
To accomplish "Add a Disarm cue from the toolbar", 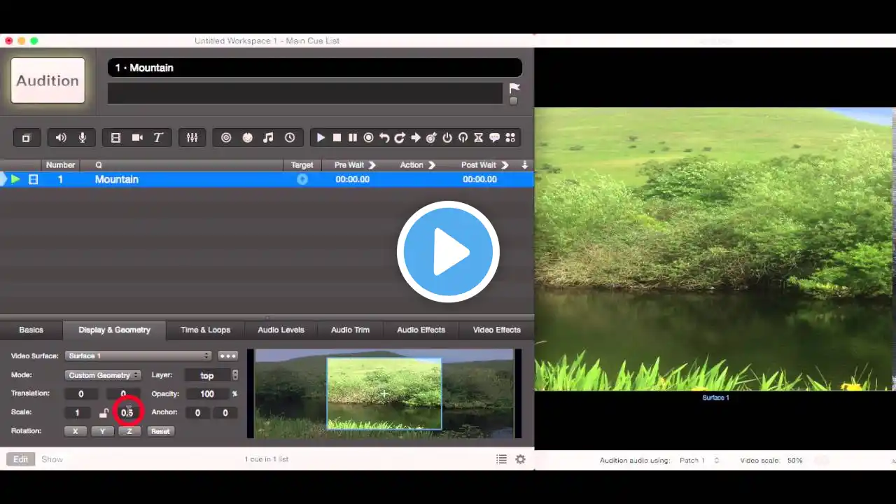I will click(x=463, y=138).
